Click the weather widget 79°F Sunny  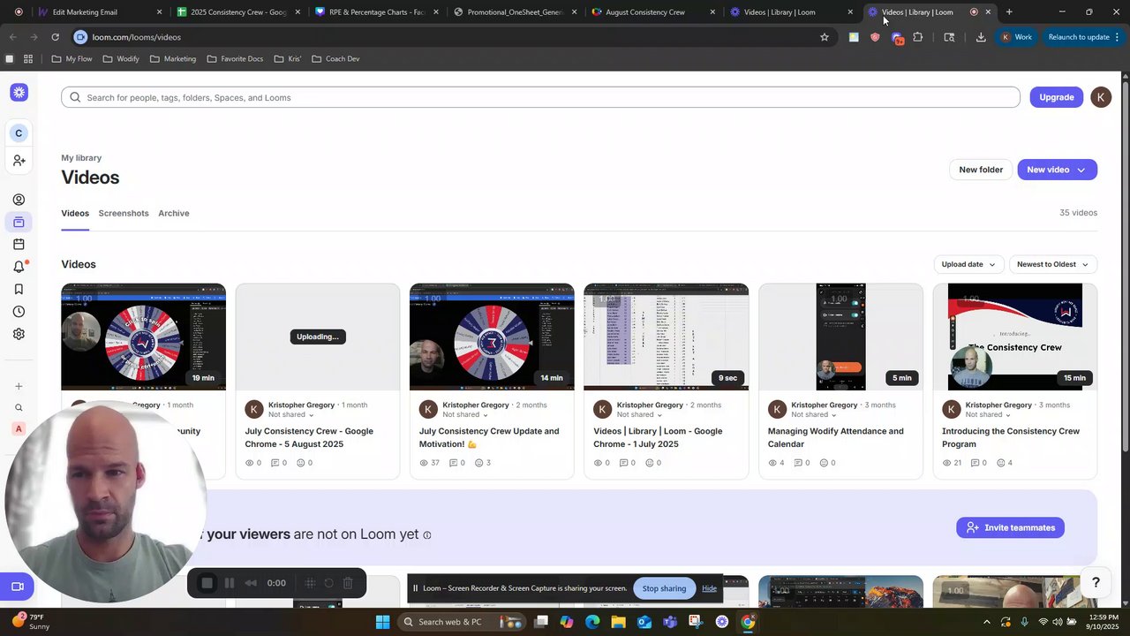(31, 622)
